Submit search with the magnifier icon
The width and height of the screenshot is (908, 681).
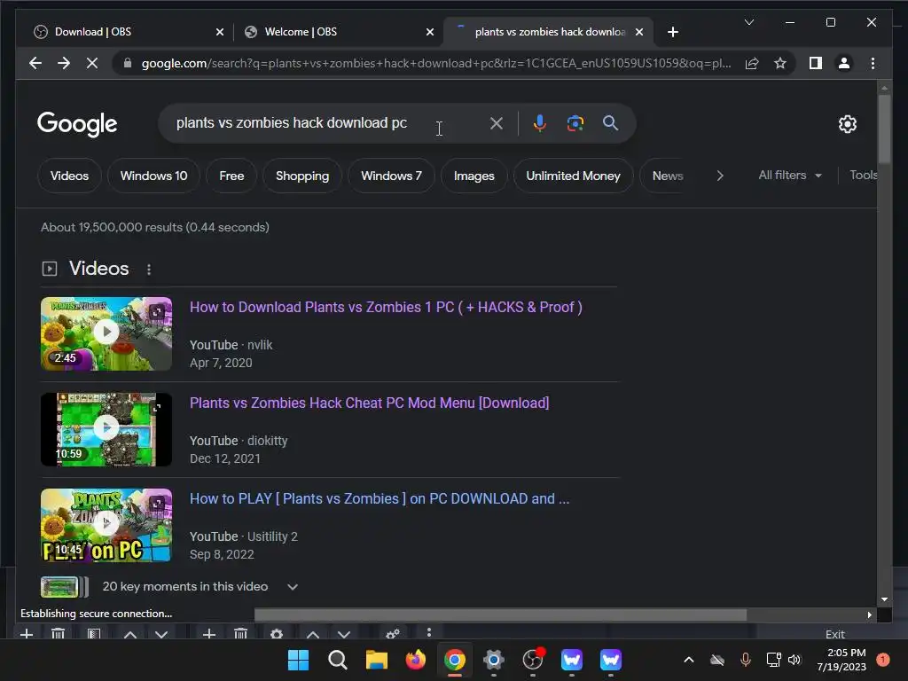(x=610, y=122)
